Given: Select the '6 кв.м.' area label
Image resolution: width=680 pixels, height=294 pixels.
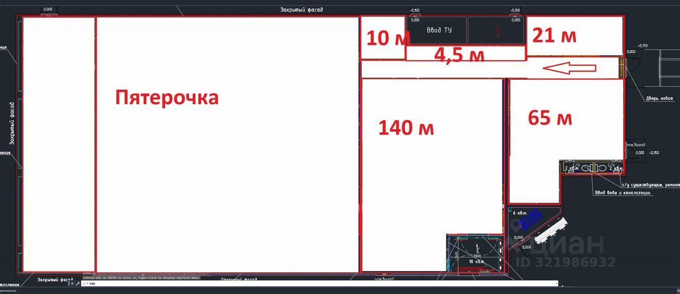Looking at the screenshot, I should pos(520,213).
